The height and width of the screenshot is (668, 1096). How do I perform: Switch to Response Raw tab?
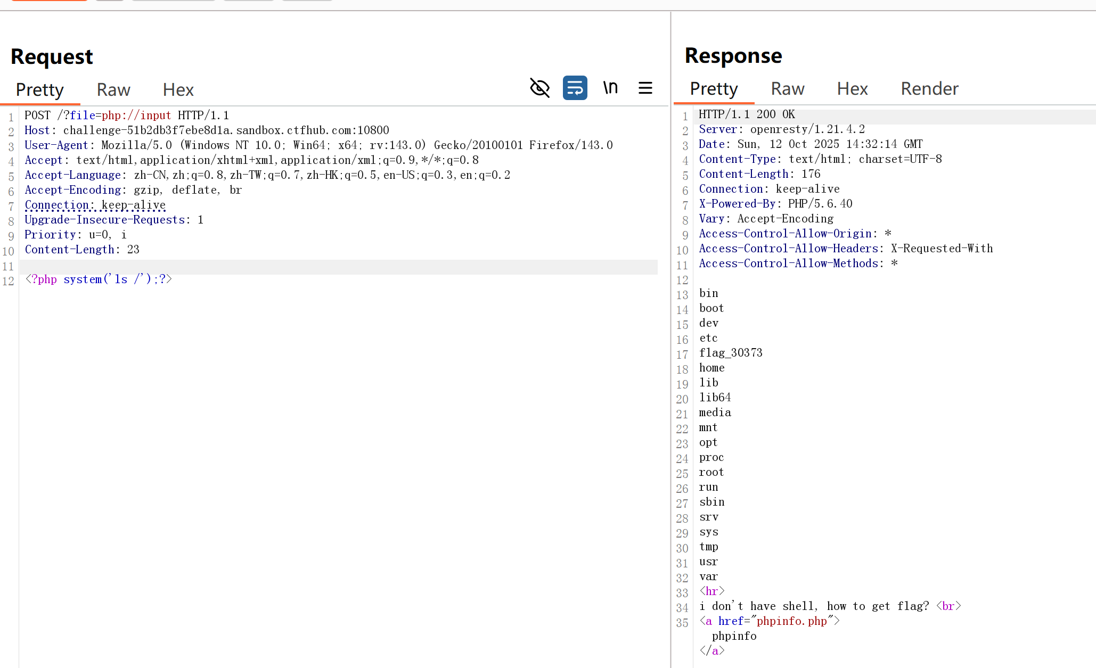click(x=787, y=89)
